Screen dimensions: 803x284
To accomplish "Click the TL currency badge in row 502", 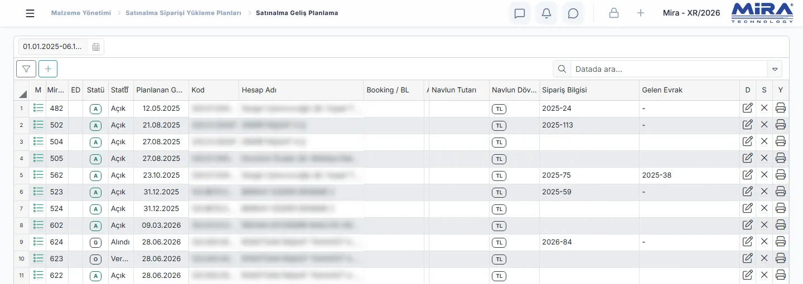I will [x=499, y=126].
